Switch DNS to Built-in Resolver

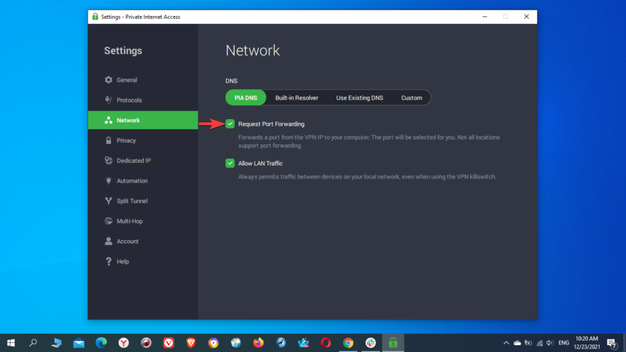tap(296, 98)
